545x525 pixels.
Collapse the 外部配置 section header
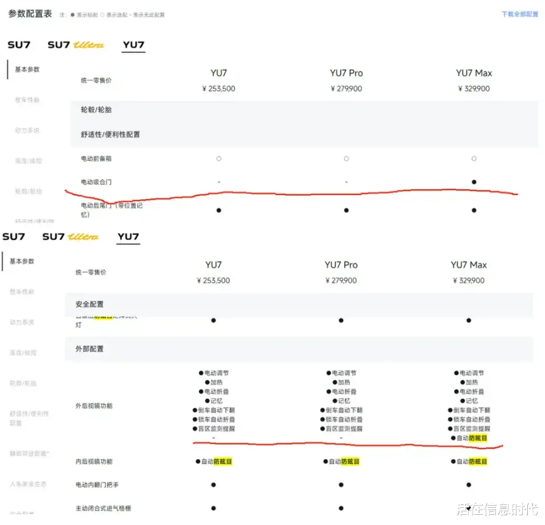[x=299, y=349]
